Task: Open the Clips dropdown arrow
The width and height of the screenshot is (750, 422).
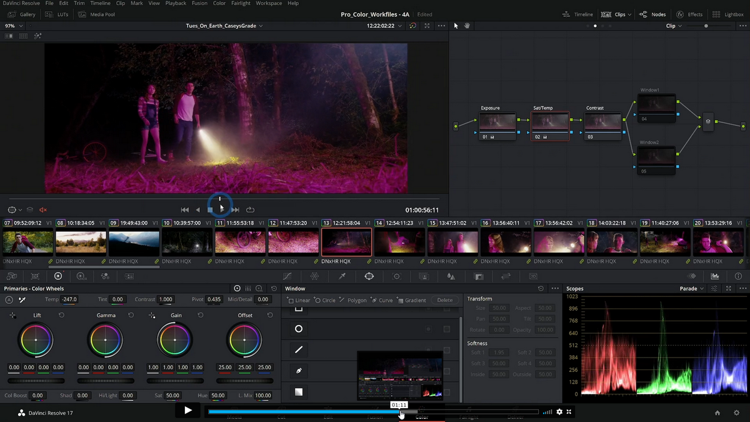Action: pyautogui.click(x=629, y=14)
